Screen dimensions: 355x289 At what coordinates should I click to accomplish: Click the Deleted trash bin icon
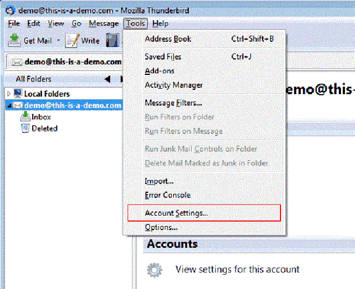point(25,128)
